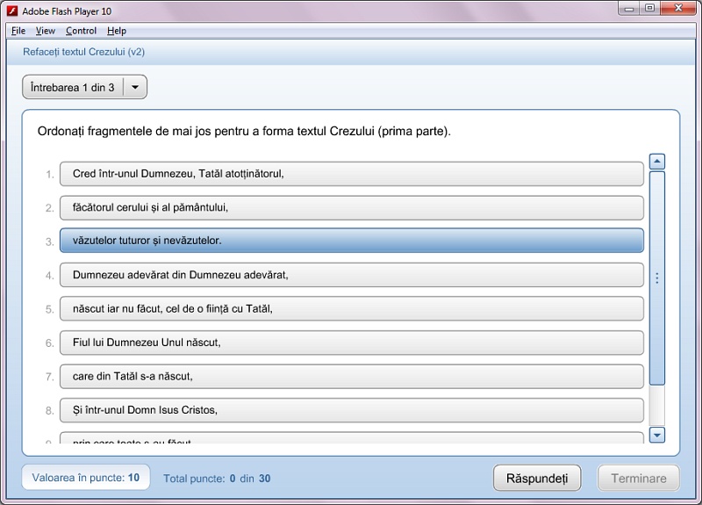Open the View menu
The width and height of the screenshot is (702, 505).
(45, 31)
